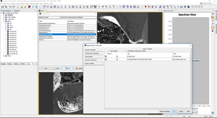Click the Redo arrow in toolbar

tap(14, 7)
